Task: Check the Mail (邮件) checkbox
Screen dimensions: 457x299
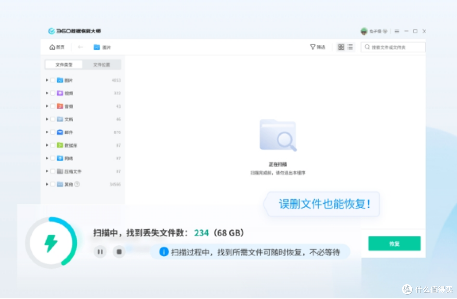Action: (53, 132)
